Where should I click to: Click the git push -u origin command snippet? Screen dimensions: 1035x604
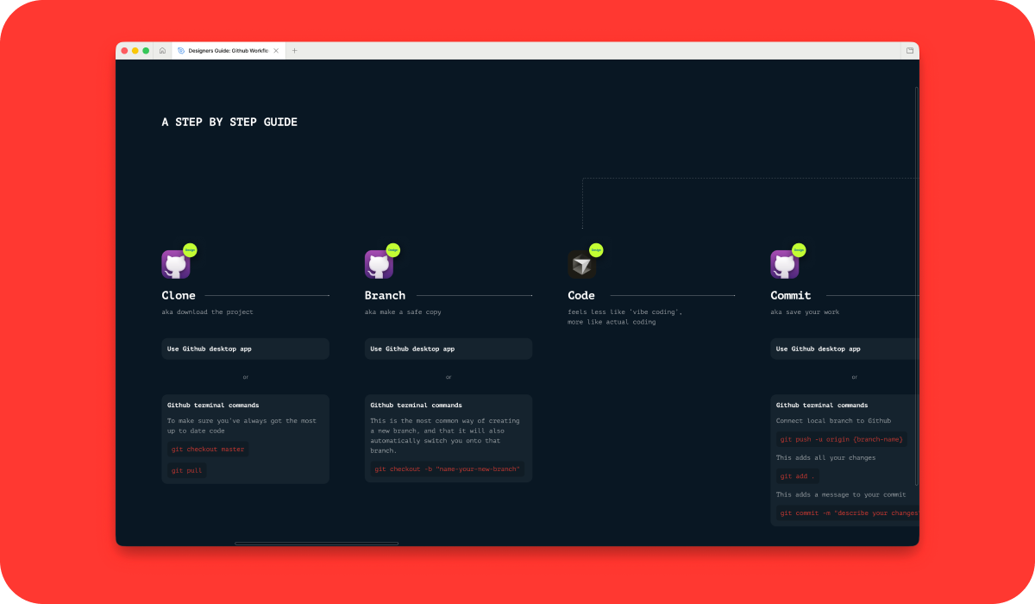point(842,438)
